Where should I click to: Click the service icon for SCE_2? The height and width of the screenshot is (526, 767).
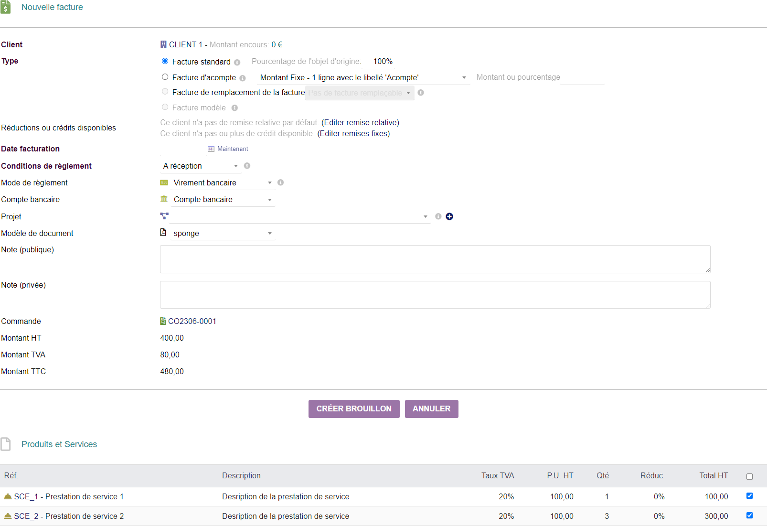8,516
